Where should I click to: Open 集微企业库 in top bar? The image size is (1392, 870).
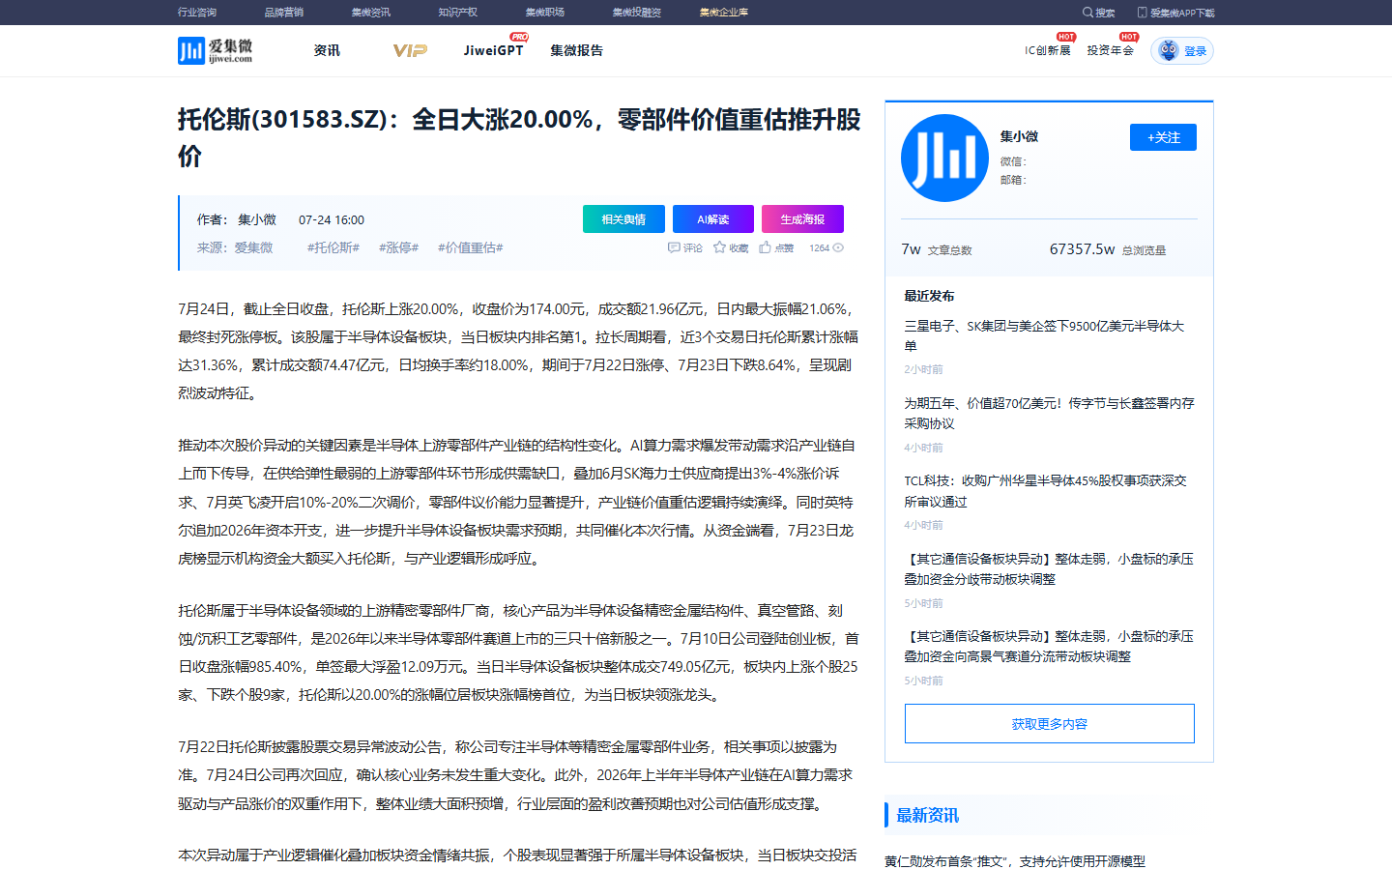coord(724,13)
